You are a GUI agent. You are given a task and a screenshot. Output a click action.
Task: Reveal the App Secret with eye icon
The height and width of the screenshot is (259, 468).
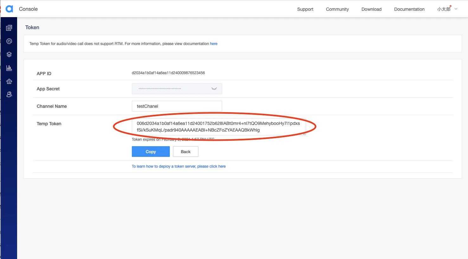(214, 89)
